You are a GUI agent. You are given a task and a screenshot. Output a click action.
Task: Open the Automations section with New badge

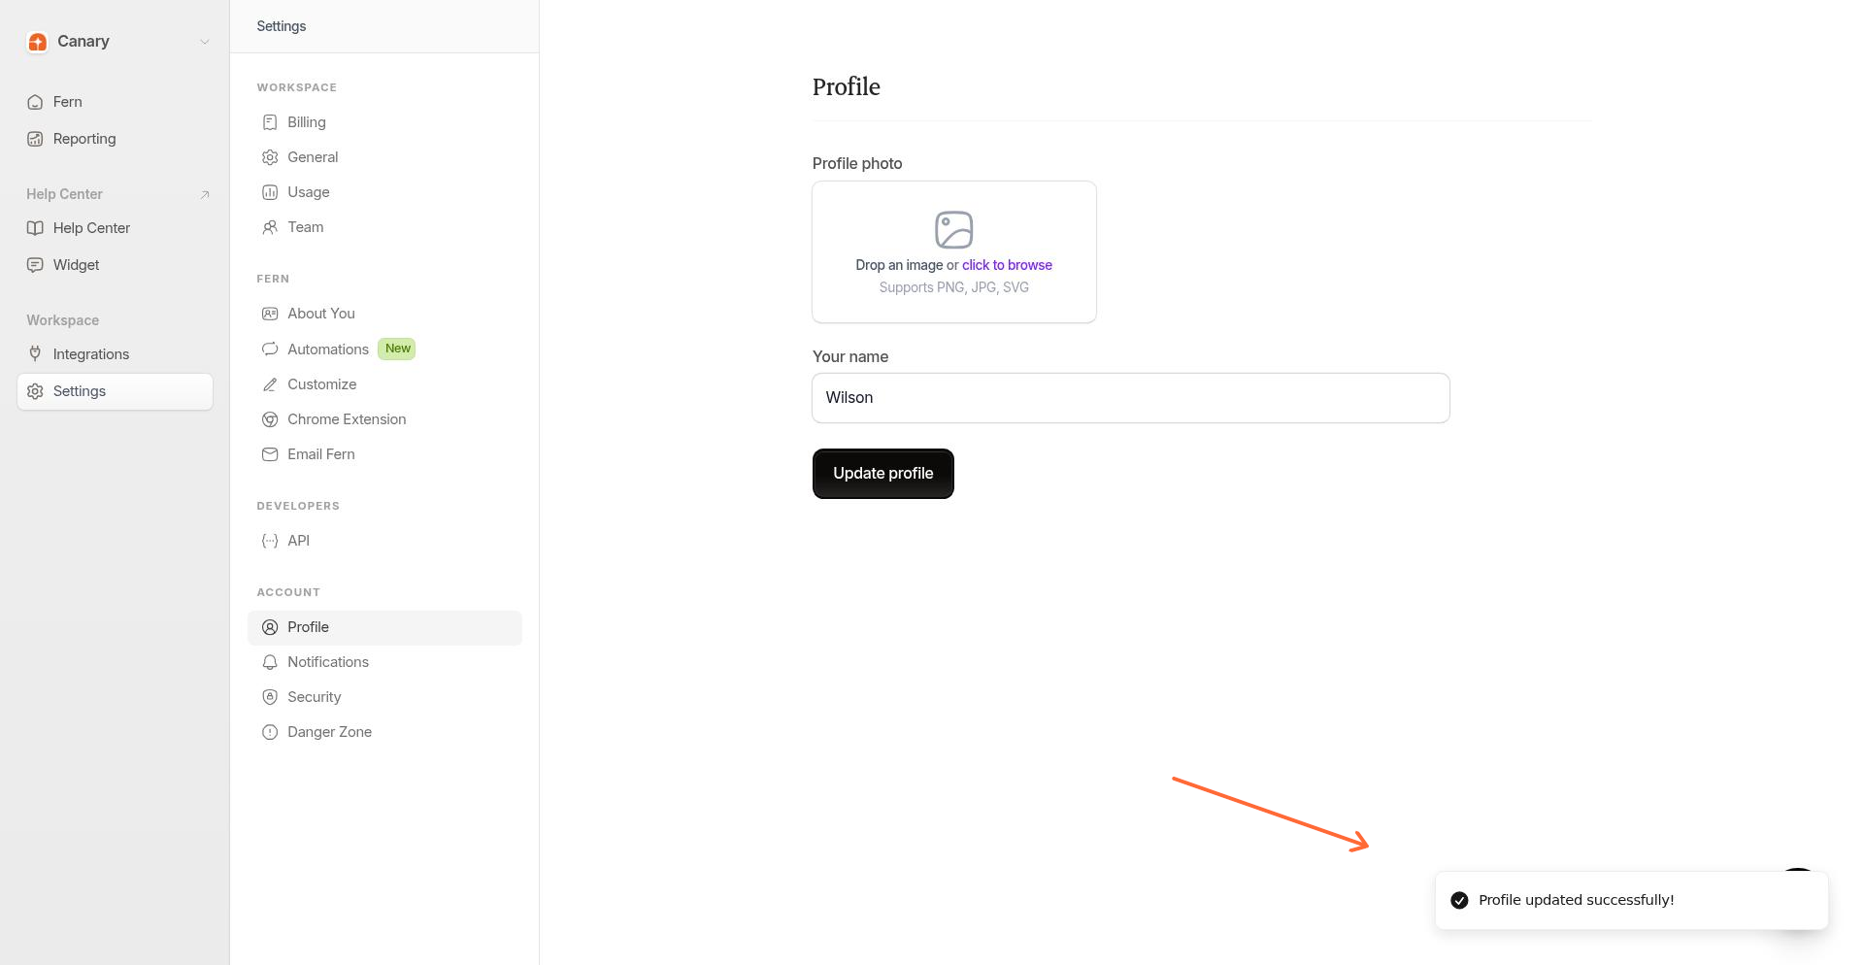(x=327, y=349)
